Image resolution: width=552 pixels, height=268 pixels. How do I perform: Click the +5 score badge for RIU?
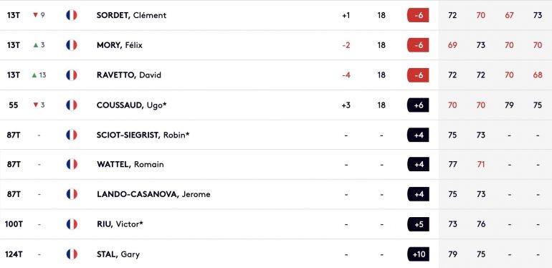(418, 224)
